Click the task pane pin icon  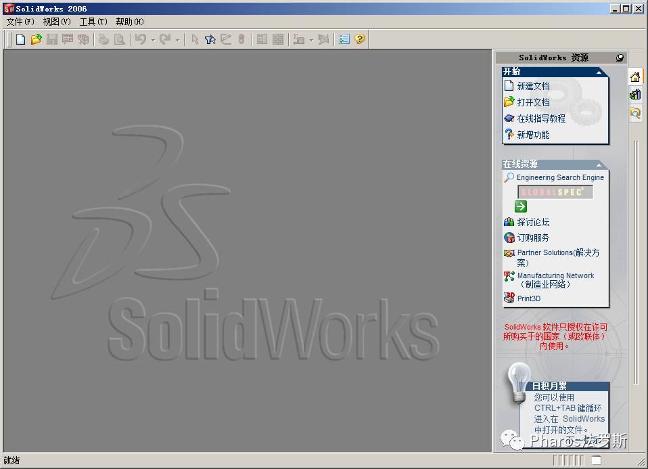click(x=620, y=58)
